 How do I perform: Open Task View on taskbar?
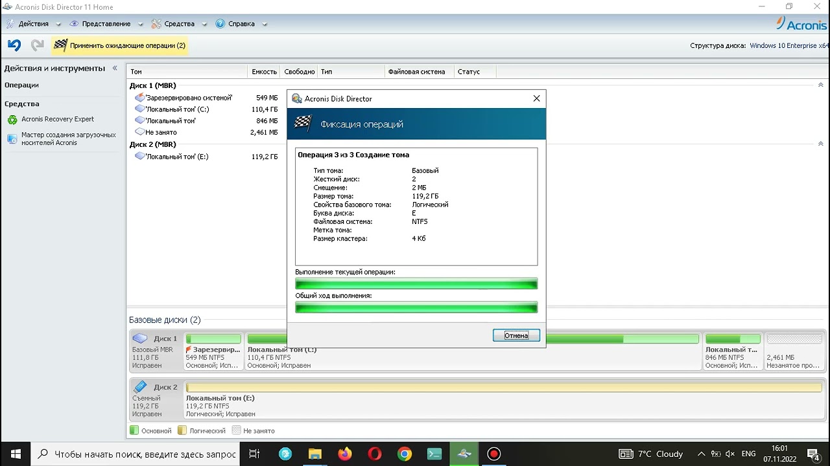tap(255, 454)
